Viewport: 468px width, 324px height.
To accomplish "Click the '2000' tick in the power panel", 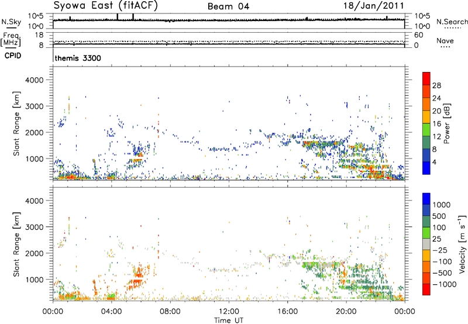I will [35, 132].
